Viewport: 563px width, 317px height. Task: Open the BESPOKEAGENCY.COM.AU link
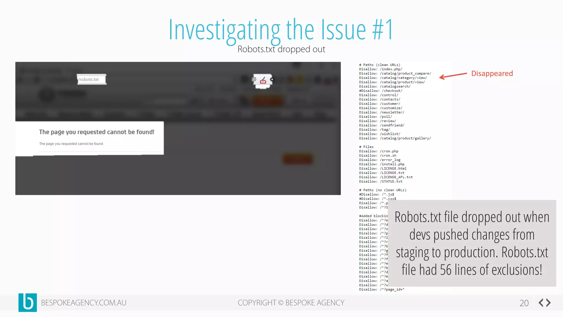(x=84, y=303)
